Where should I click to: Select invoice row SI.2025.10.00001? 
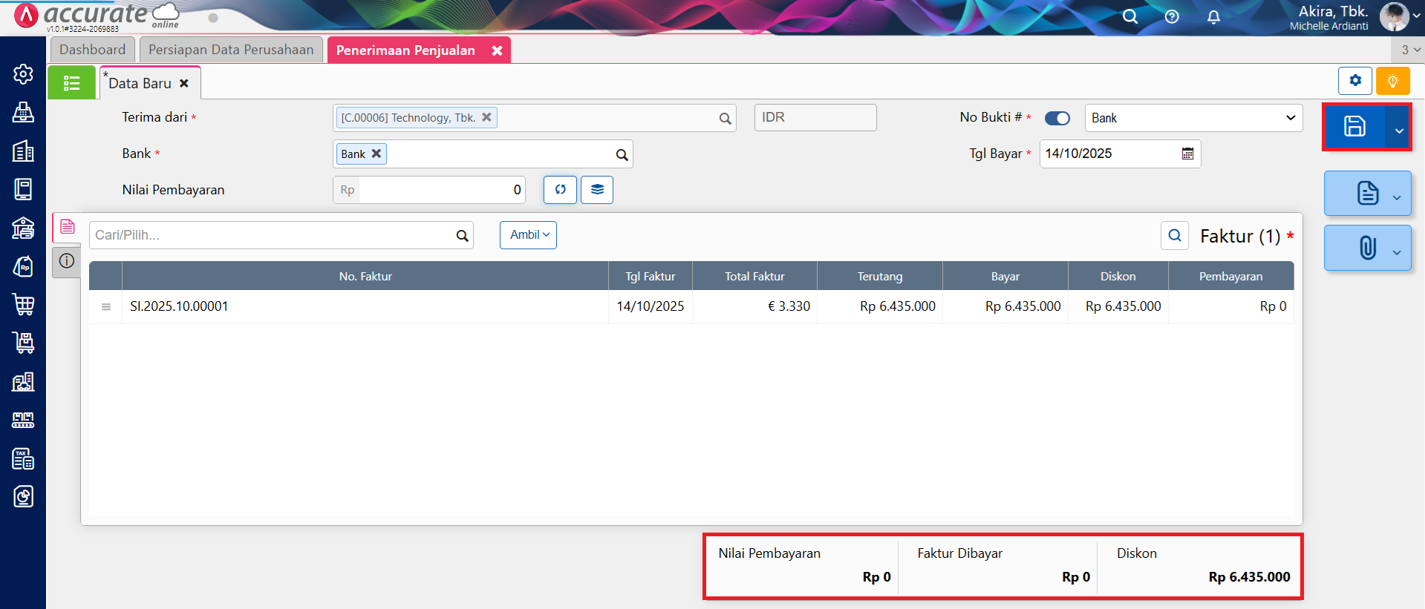click(365, 306)
